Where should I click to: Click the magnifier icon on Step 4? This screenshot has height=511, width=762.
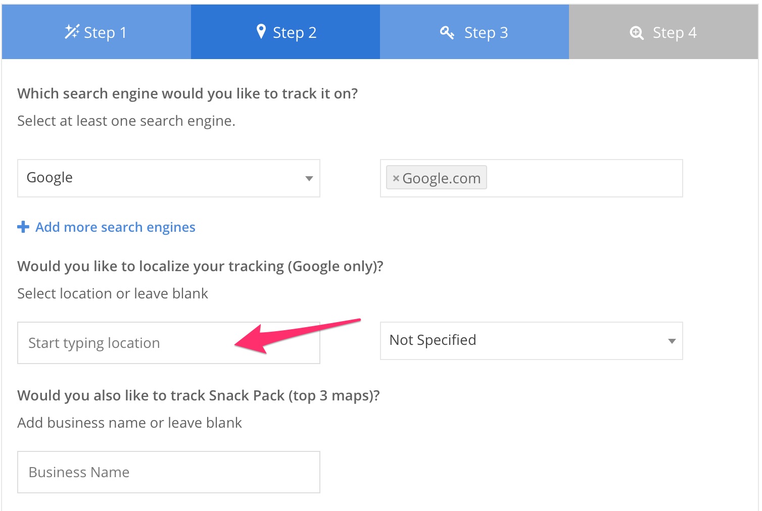(637, 33)
